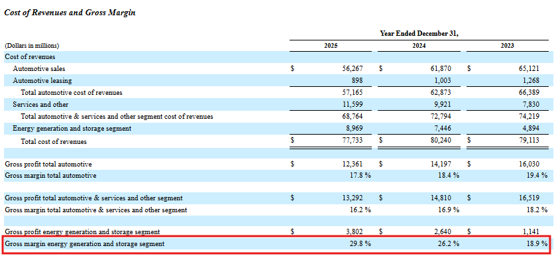This screenshot has height=260, width=554.
Task: Click the Cost of revenues row label
Action: click(x=30, y=57)
